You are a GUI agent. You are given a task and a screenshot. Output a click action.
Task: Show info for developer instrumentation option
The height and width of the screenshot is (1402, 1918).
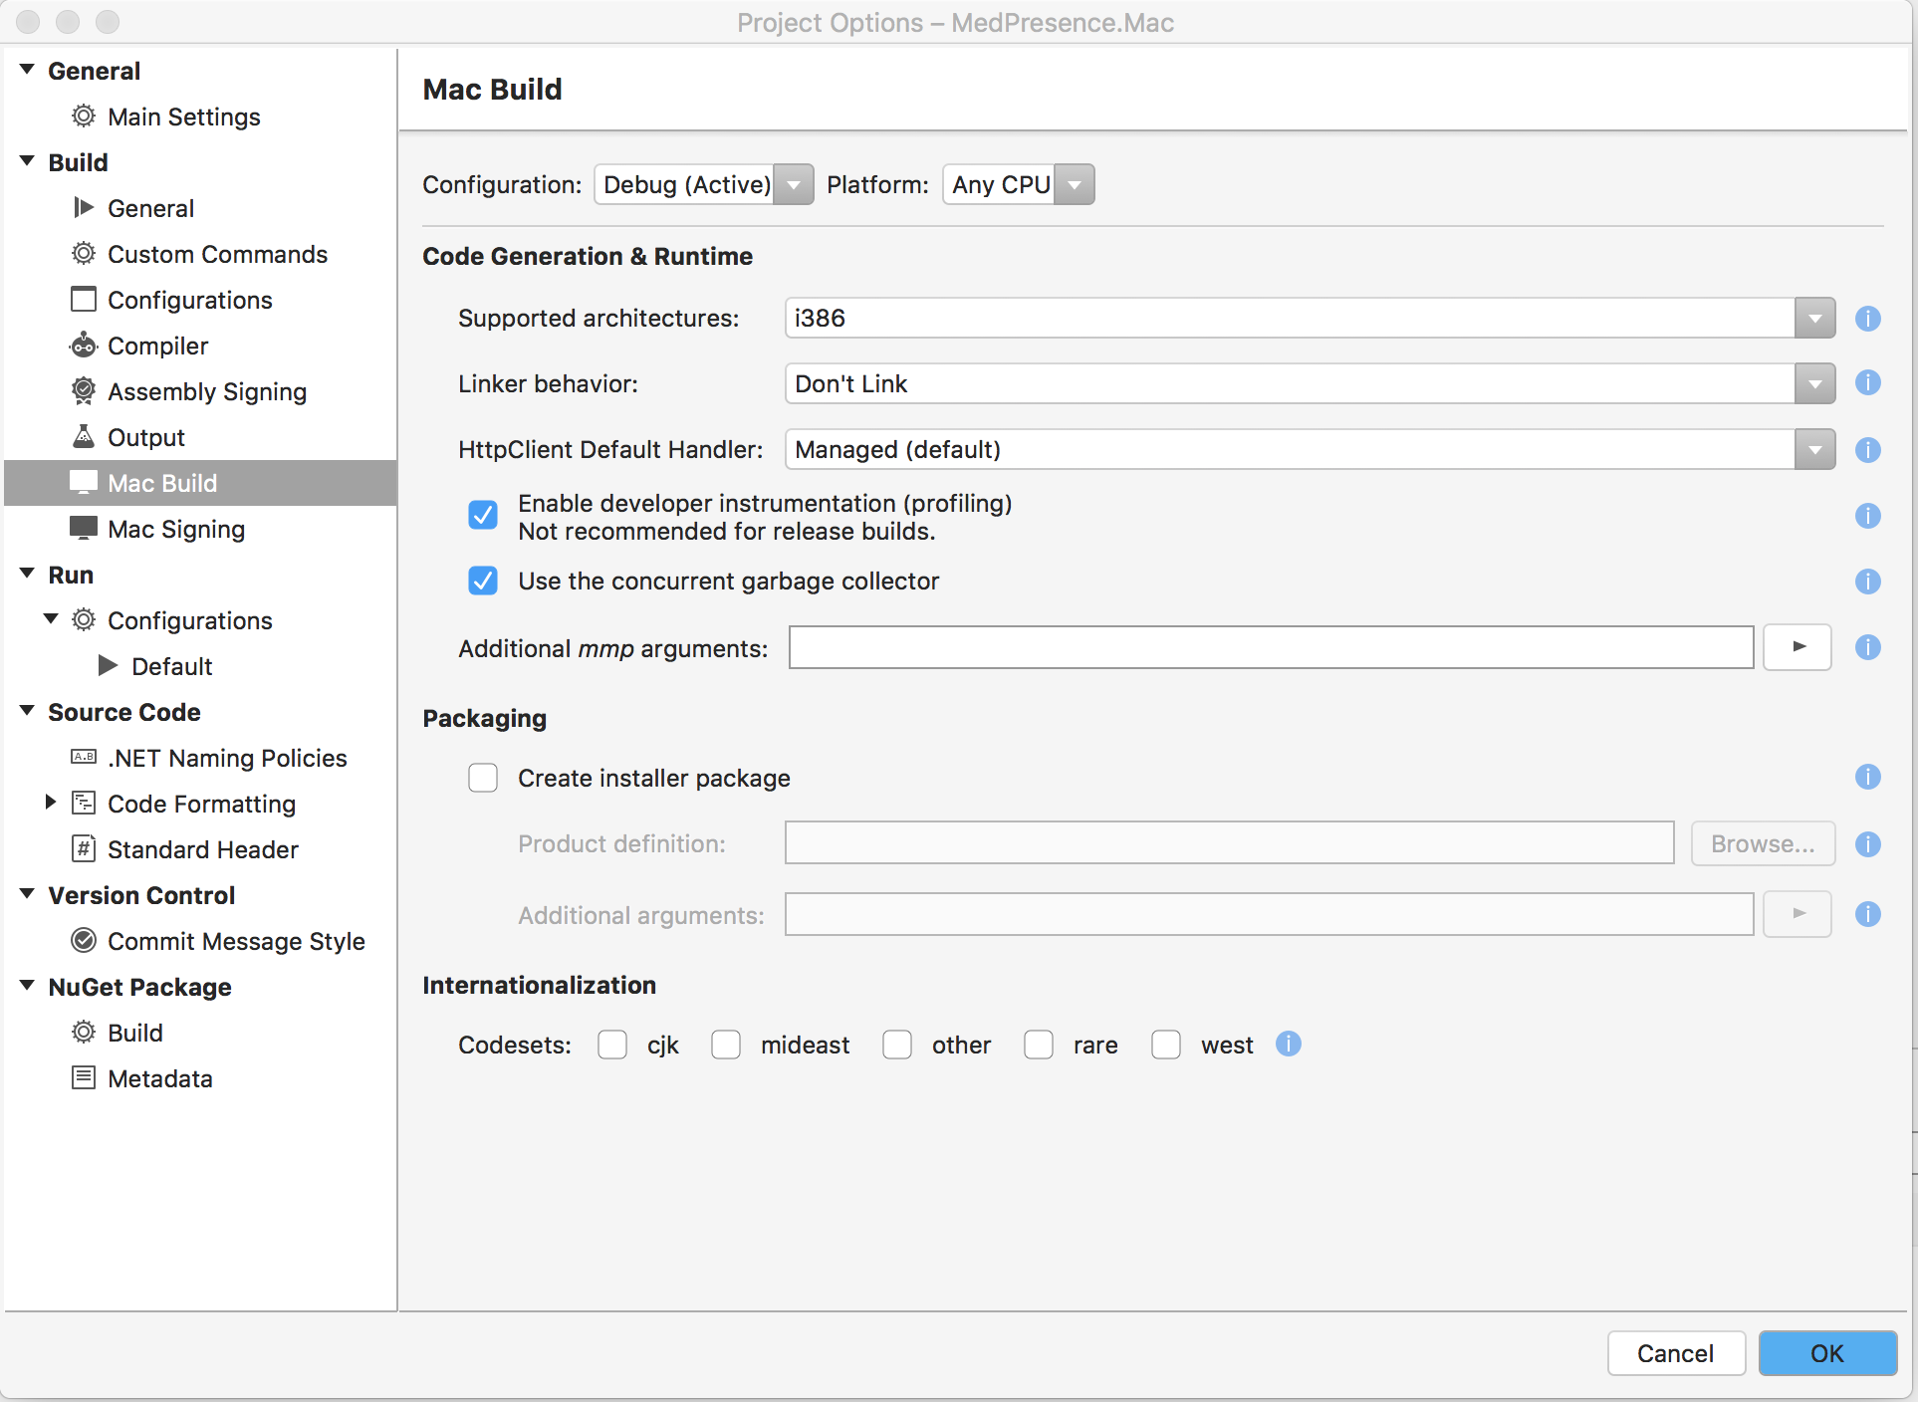click(x=1868, y=516)
